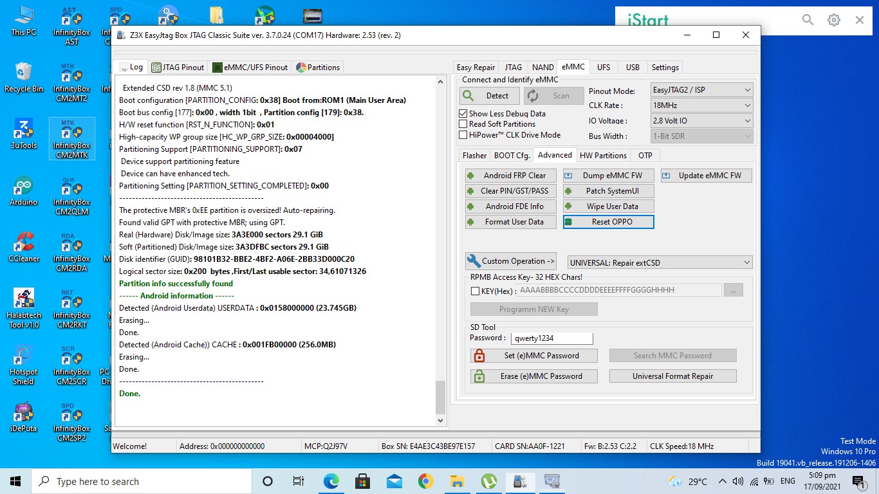Switch to JTAG tab
This screenshot has height=494, width=879.
(514, 68)
